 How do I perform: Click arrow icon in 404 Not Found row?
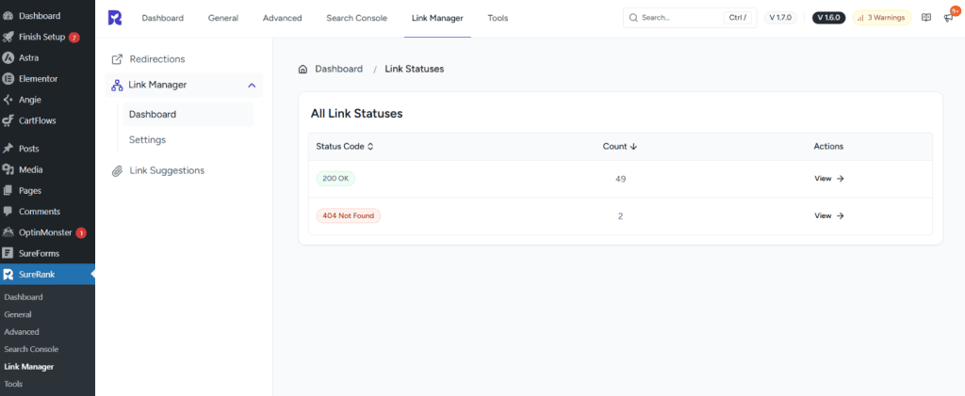(840, 216)
